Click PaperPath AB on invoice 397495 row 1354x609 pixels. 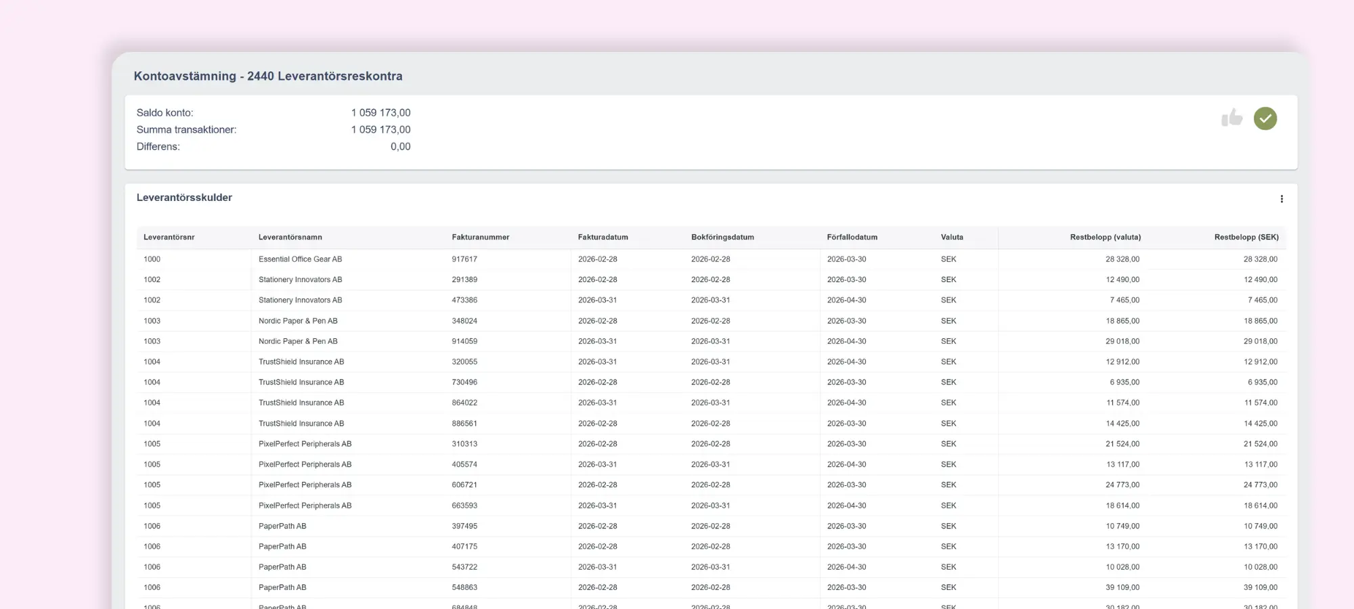(x=282, y=526)
